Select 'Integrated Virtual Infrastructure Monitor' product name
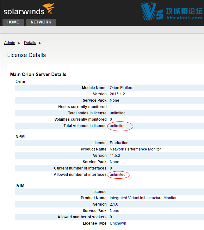The height and width of the screenshot is (230, 204). (143, 198)
